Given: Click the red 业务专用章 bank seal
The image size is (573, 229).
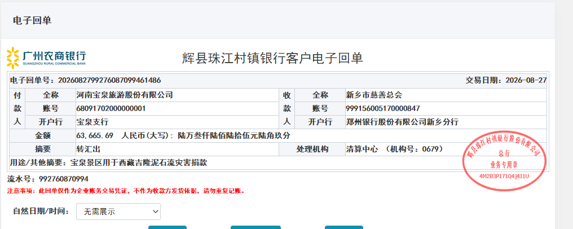Looking at the screenshot, I should tap(504, 160).
